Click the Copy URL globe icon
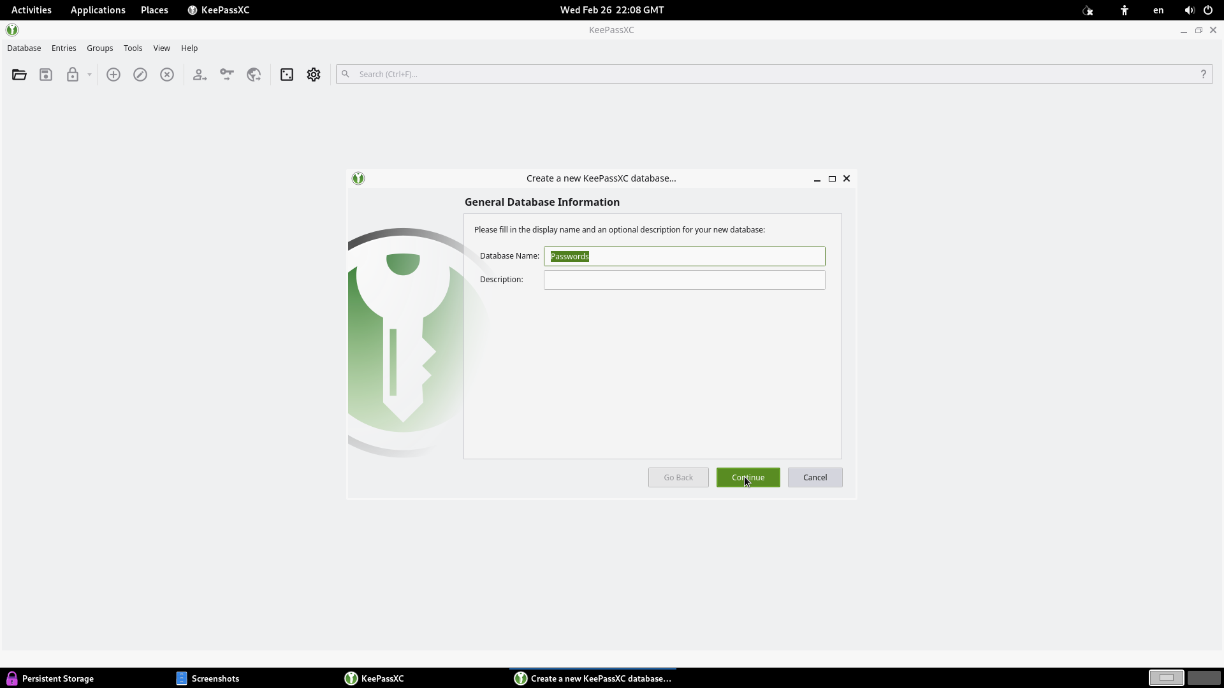Viewport: 1224px width, 688px height. 254,75
